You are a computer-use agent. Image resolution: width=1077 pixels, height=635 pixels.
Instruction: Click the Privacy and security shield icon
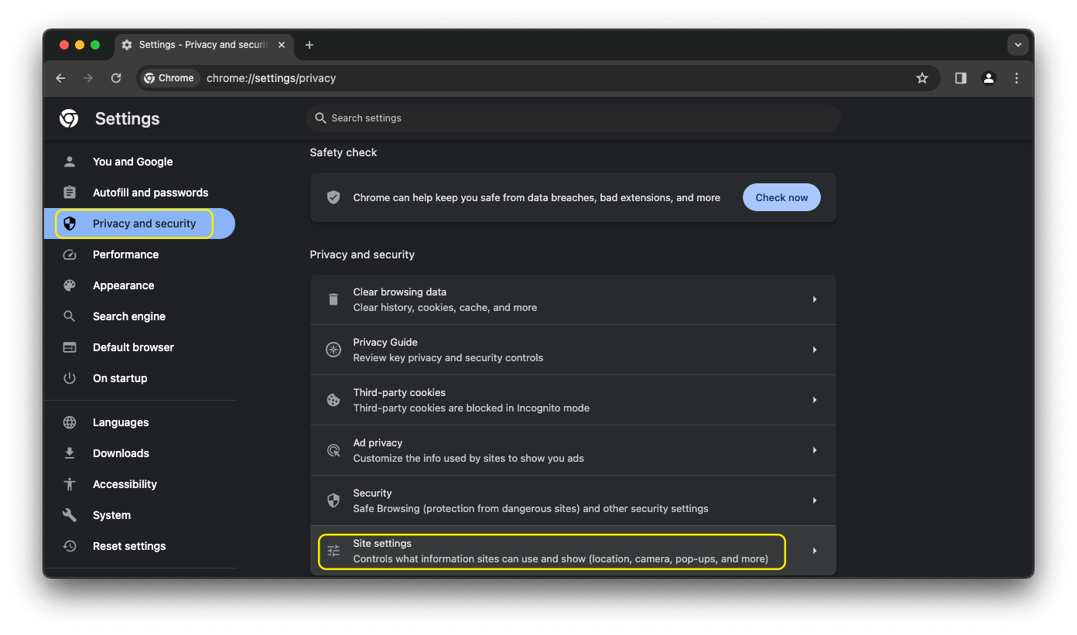tap(70, 224)
